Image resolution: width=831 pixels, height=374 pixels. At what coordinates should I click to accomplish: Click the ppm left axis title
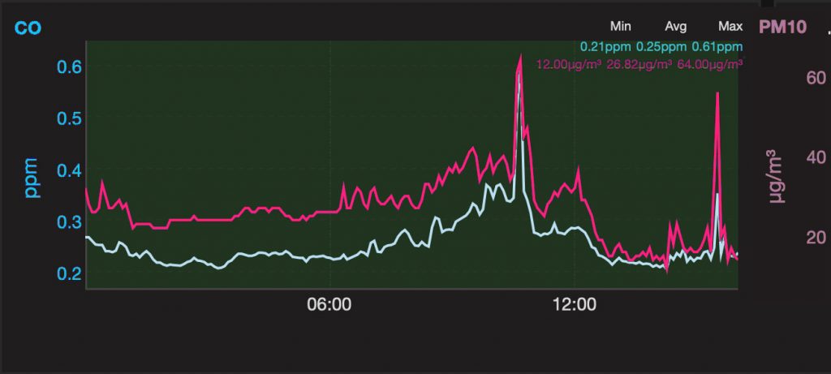(x=32, y=177)
